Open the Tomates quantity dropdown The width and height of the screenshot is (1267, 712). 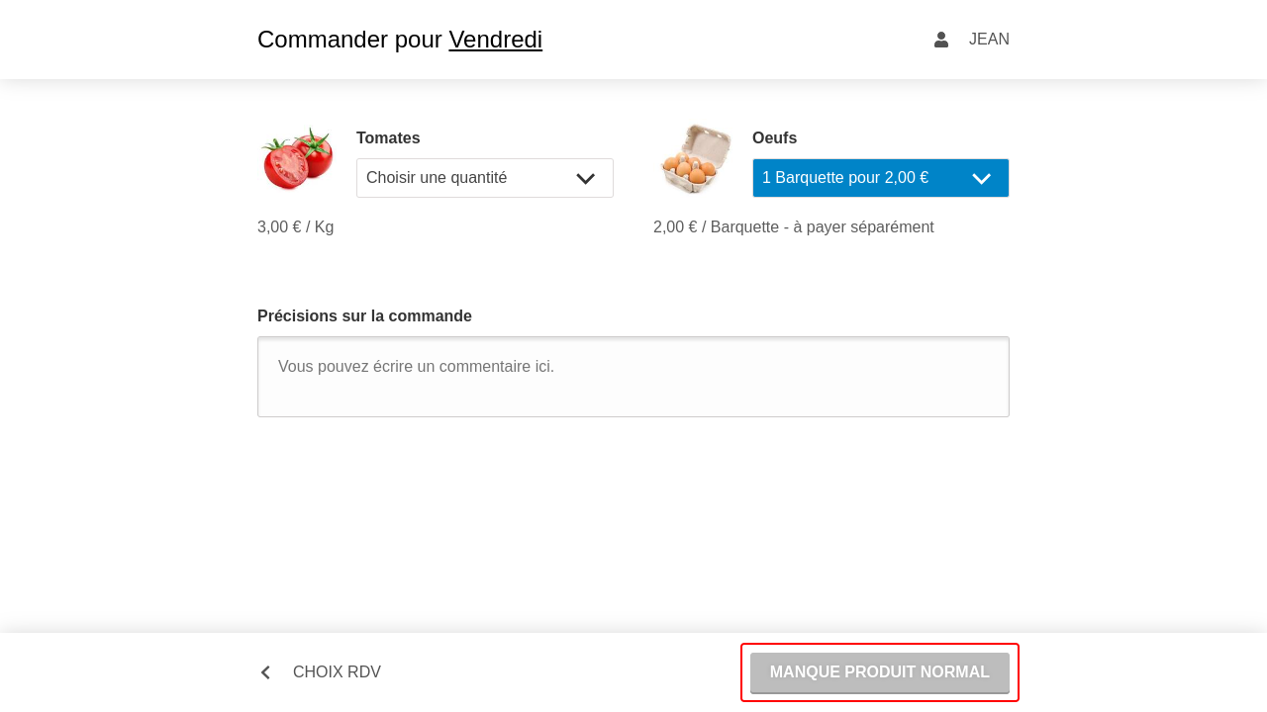coord(485,178)
